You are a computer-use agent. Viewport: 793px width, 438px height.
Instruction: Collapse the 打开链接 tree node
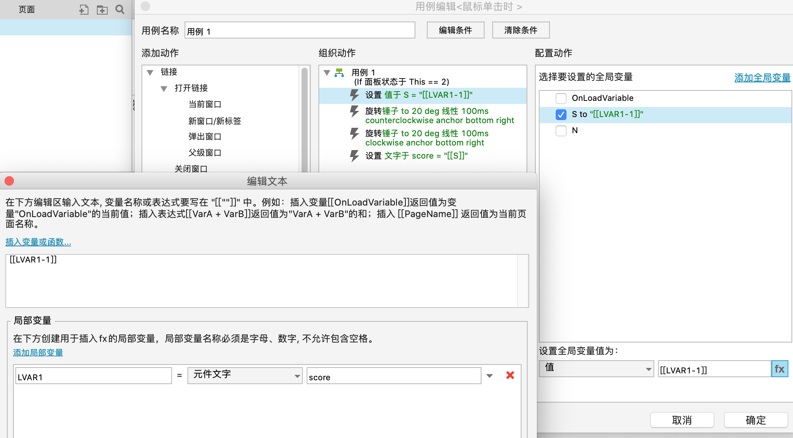click(164, 89)
